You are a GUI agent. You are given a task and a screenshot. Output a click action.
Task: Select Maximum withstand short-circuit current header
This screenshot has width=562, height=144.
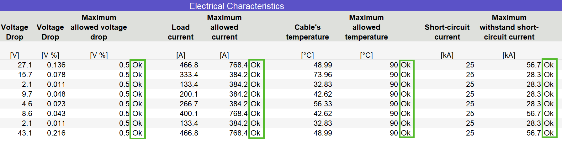509,27
